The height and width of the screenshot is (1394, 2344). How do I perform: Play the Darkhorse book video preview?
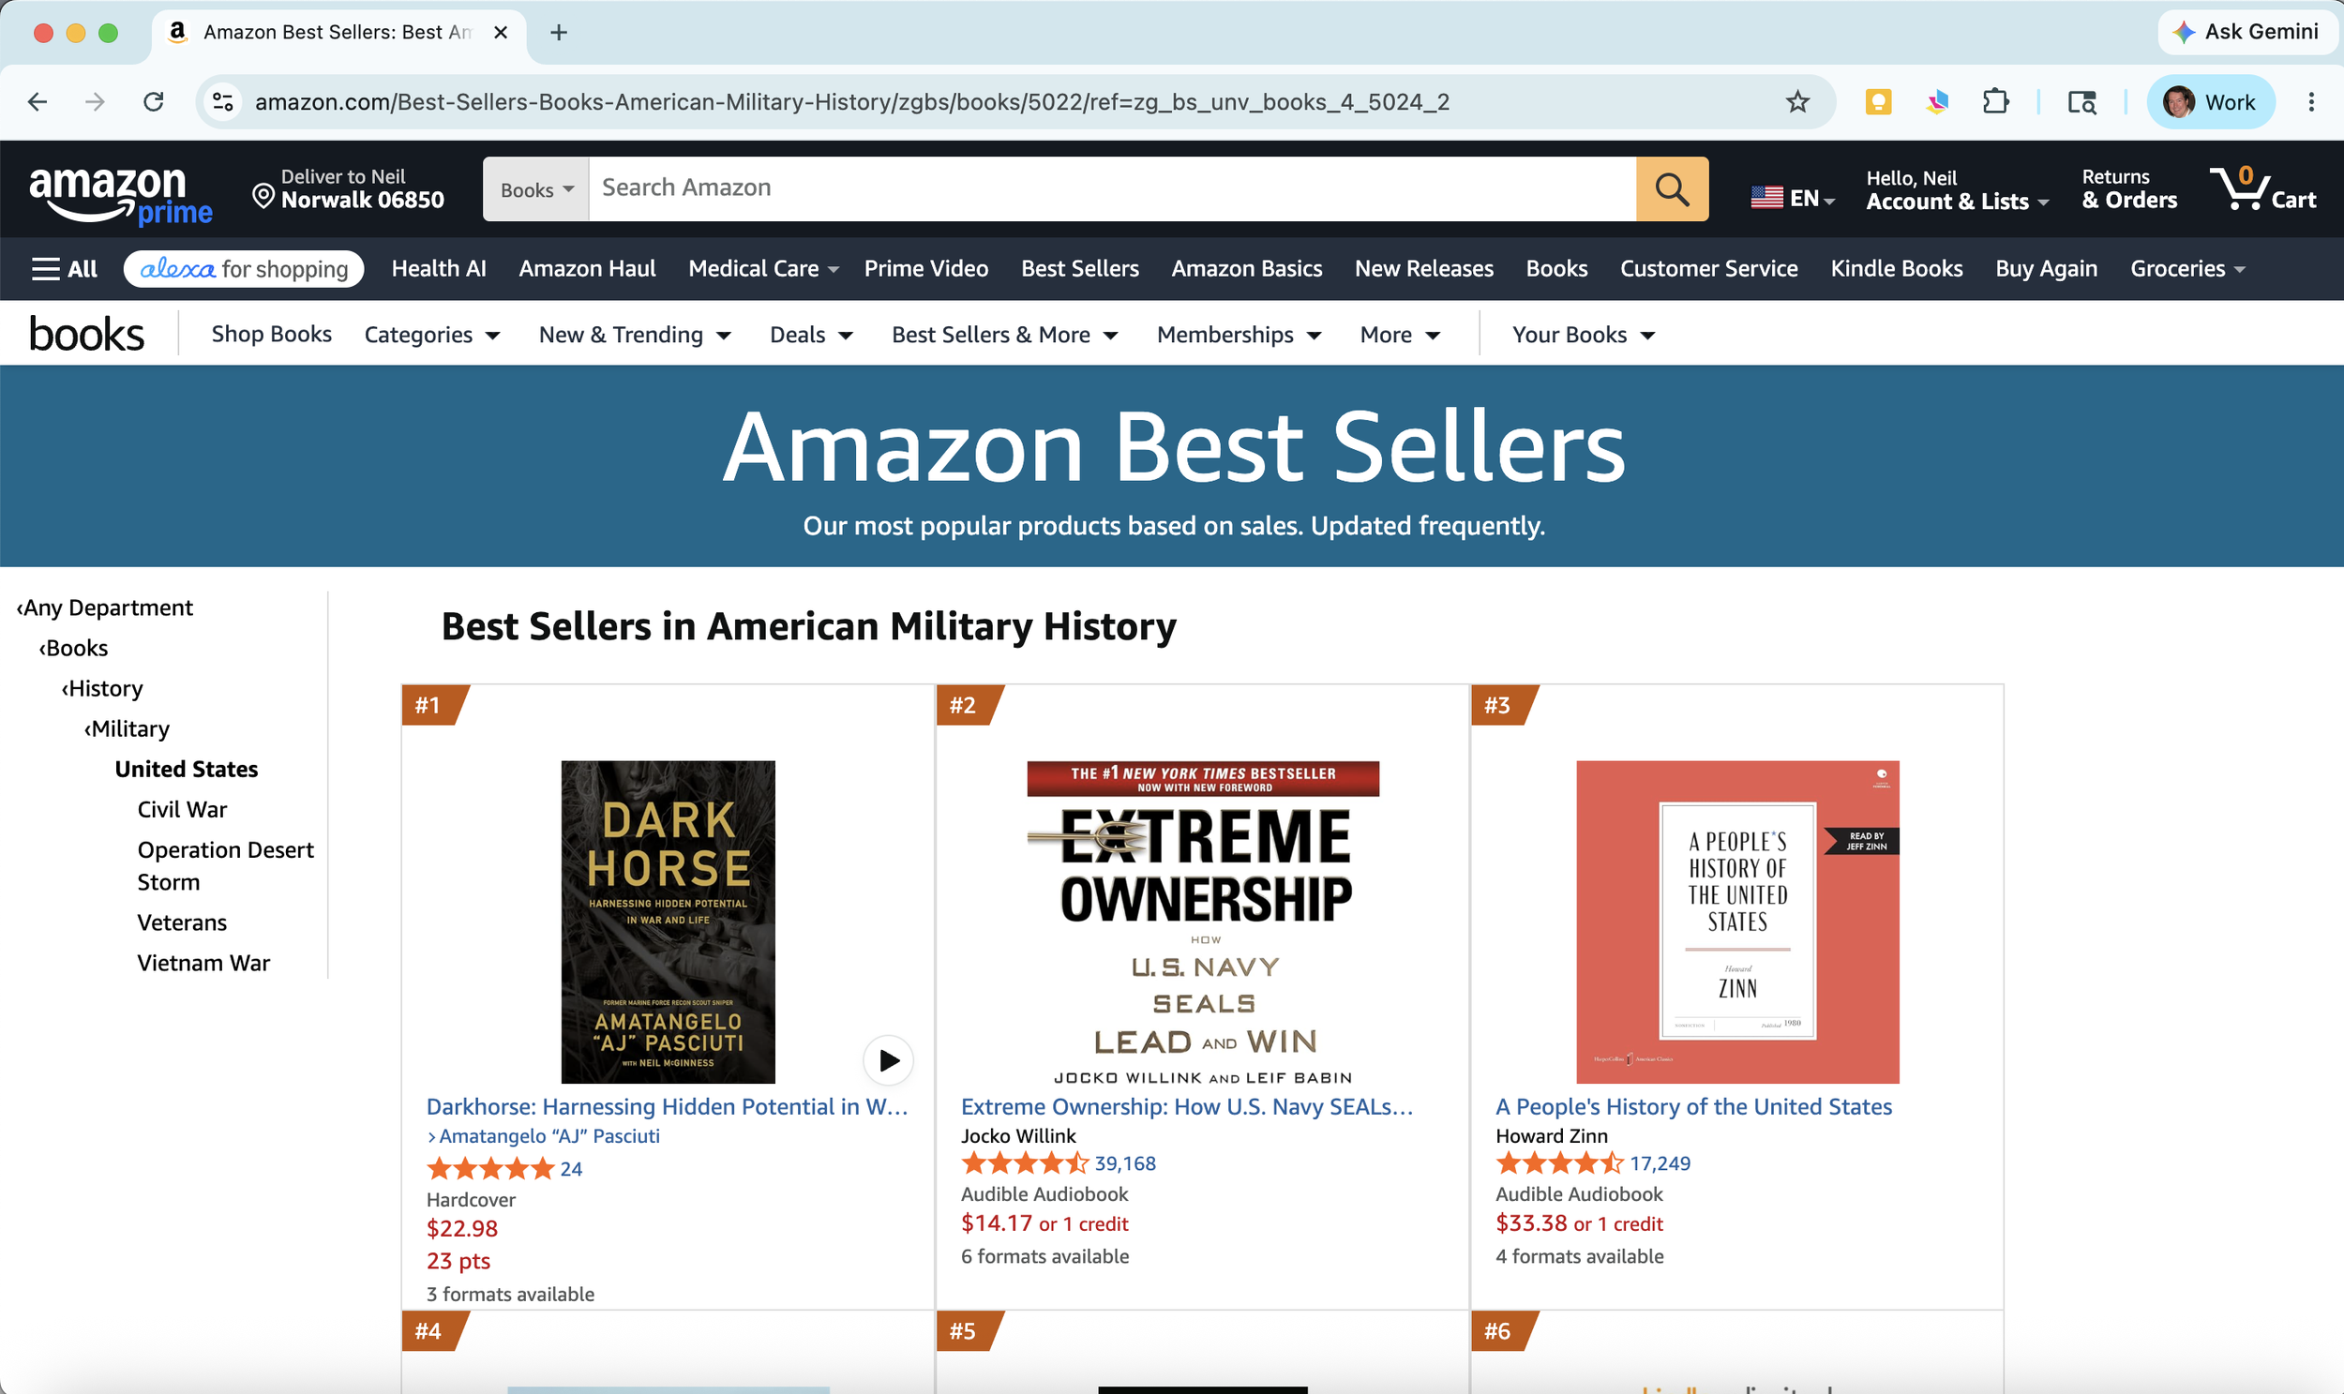[x=888, y=1060]
